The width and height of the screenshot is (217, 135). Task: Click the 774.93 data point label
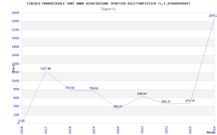(x=70, y=88)
